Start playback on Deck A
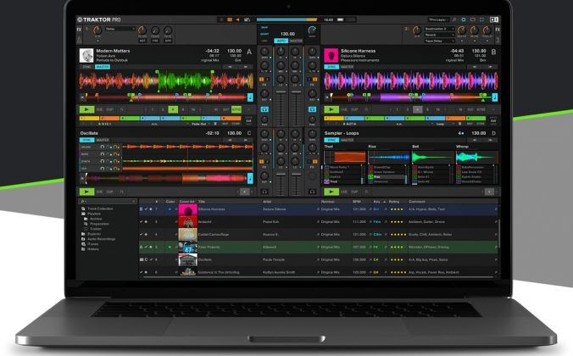The height and width of the screenshot is (356, 573). click(86, 109)
